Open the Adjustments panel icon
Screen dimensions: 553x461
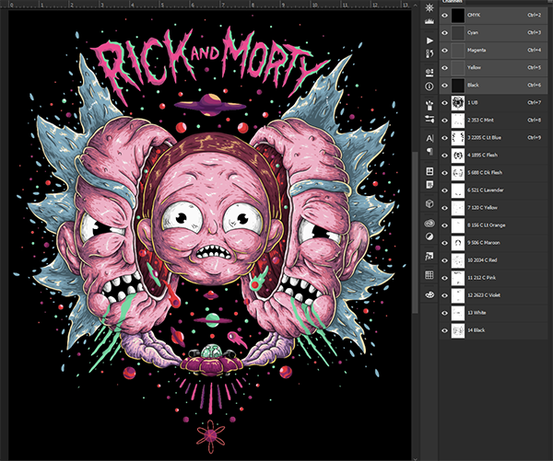[429, 236]
